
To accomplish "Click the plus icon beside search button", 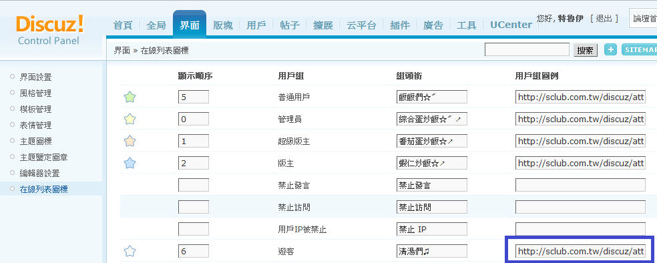I will 610,50.
